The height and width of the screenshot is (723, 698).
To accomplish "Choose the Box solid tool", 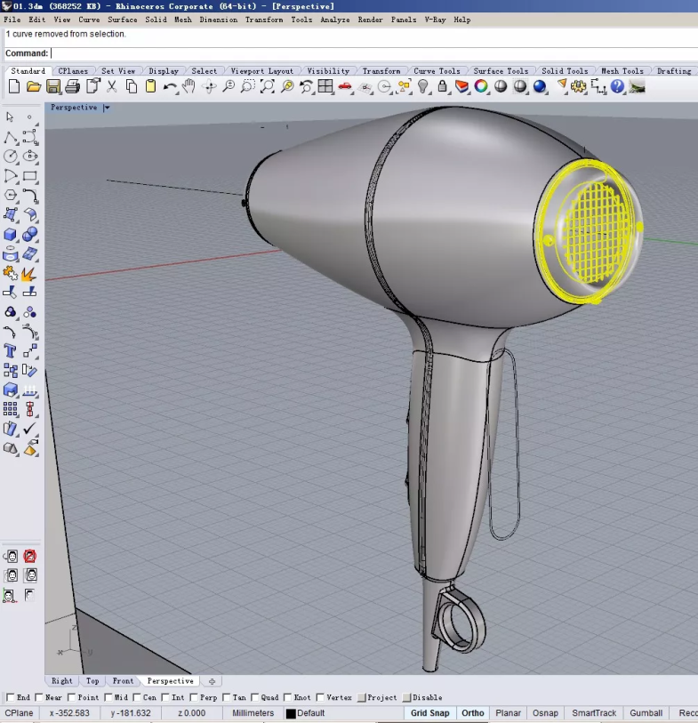I will [11, 235].
